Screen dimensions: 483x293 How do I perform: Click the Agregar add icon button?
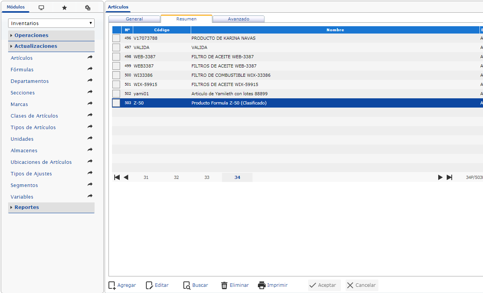coord(122,285)
